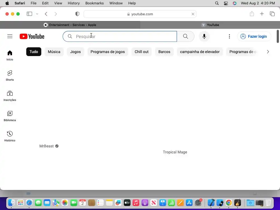Open Spotlight search in the menu bar
This screenshot has width=280, height=210.
[x=217, y=3]
